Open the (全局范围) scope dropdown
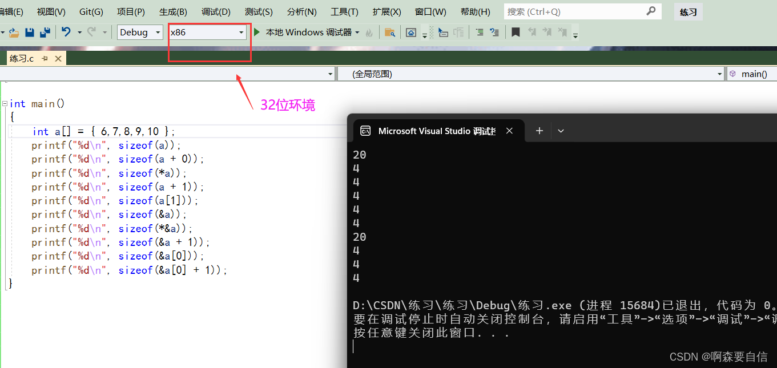The width and height of the screenshot is (777, 368). [x=531, y=74]
